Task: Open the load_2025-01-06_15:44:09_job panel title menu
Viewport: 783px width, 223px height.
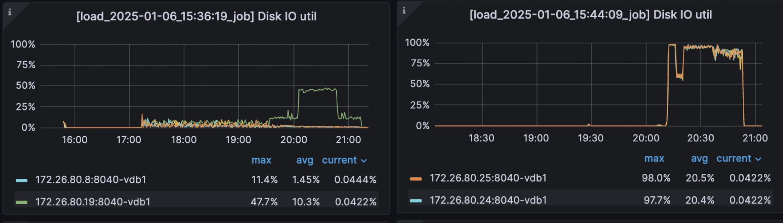Action: 591,15
